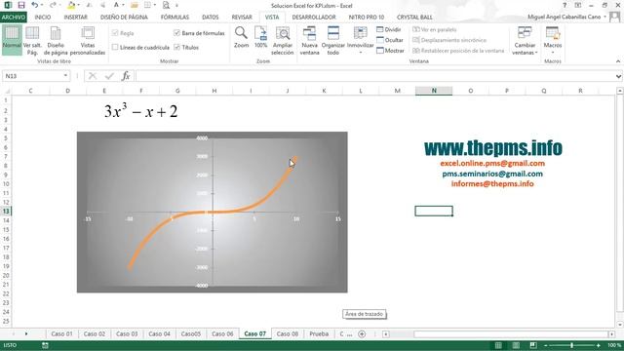This screenshot has height=351, width=624.
Task: Expand the Name Box dropdown
Action: [x=65, y=76]
